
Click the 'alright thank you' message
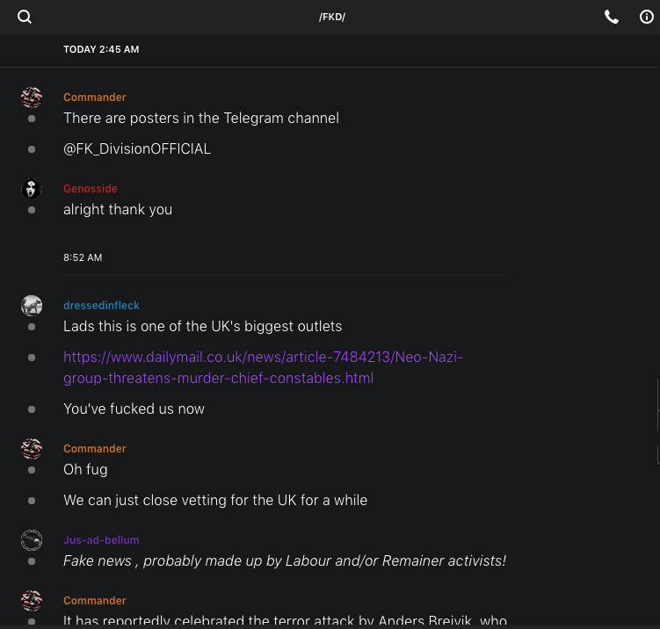click(118, 210)
